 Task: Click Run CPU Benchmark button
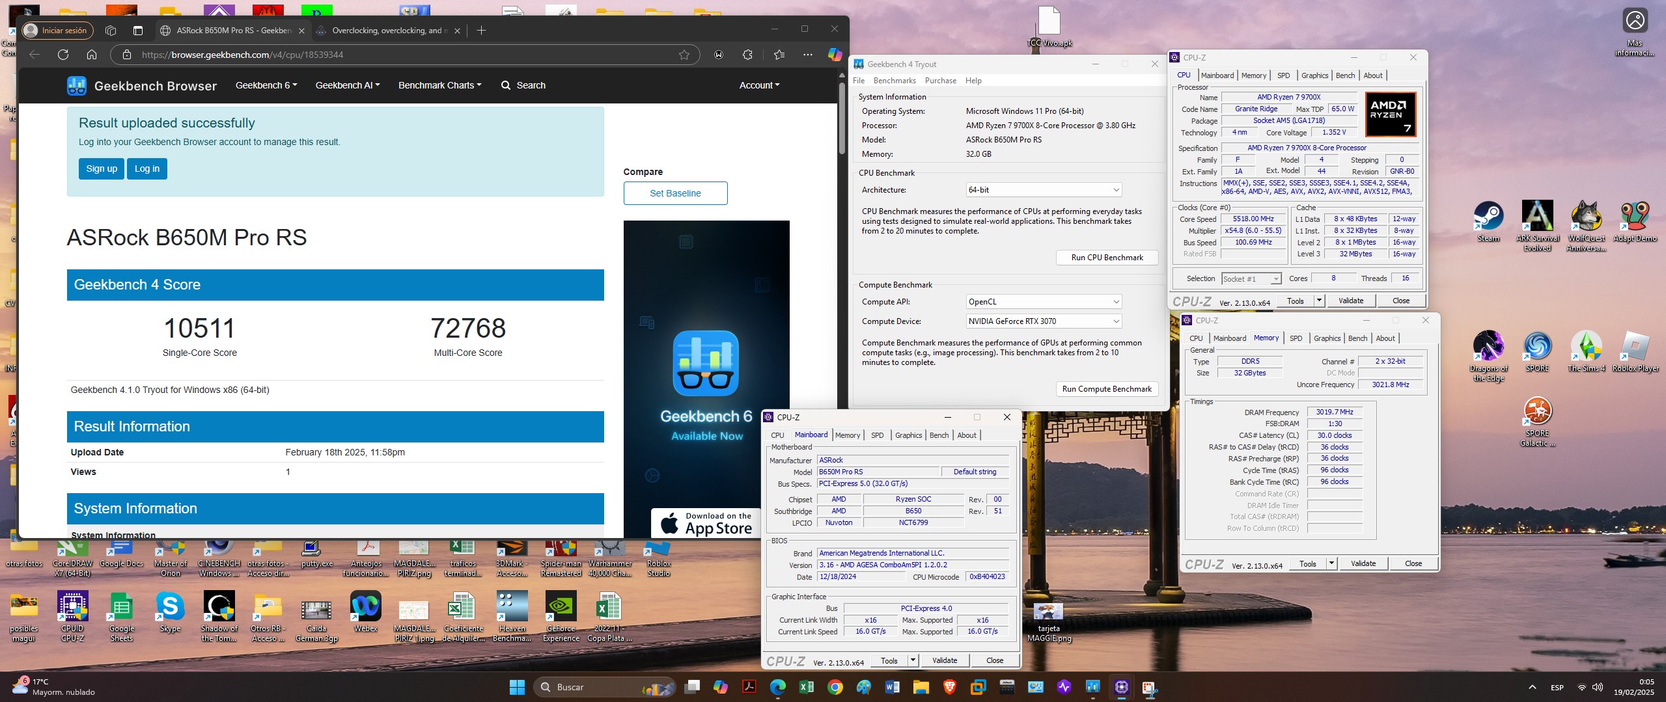1107,258
